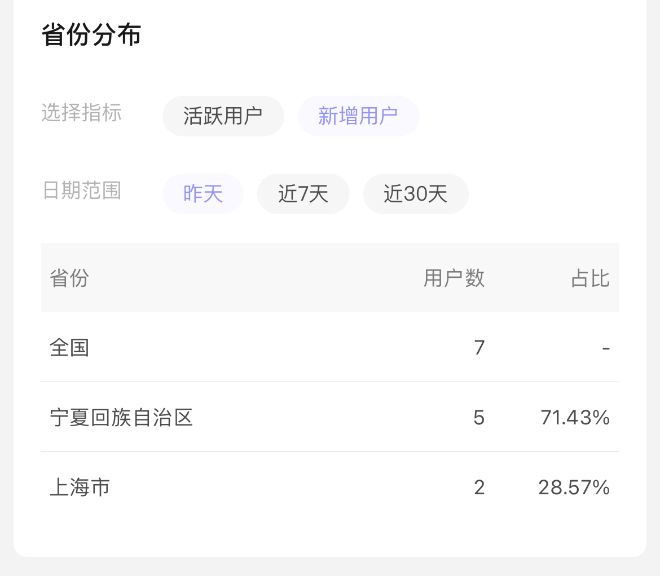Screen dimensions: 660x576
Task: Click the 全国 user count of 7
Action: [479, 348]
